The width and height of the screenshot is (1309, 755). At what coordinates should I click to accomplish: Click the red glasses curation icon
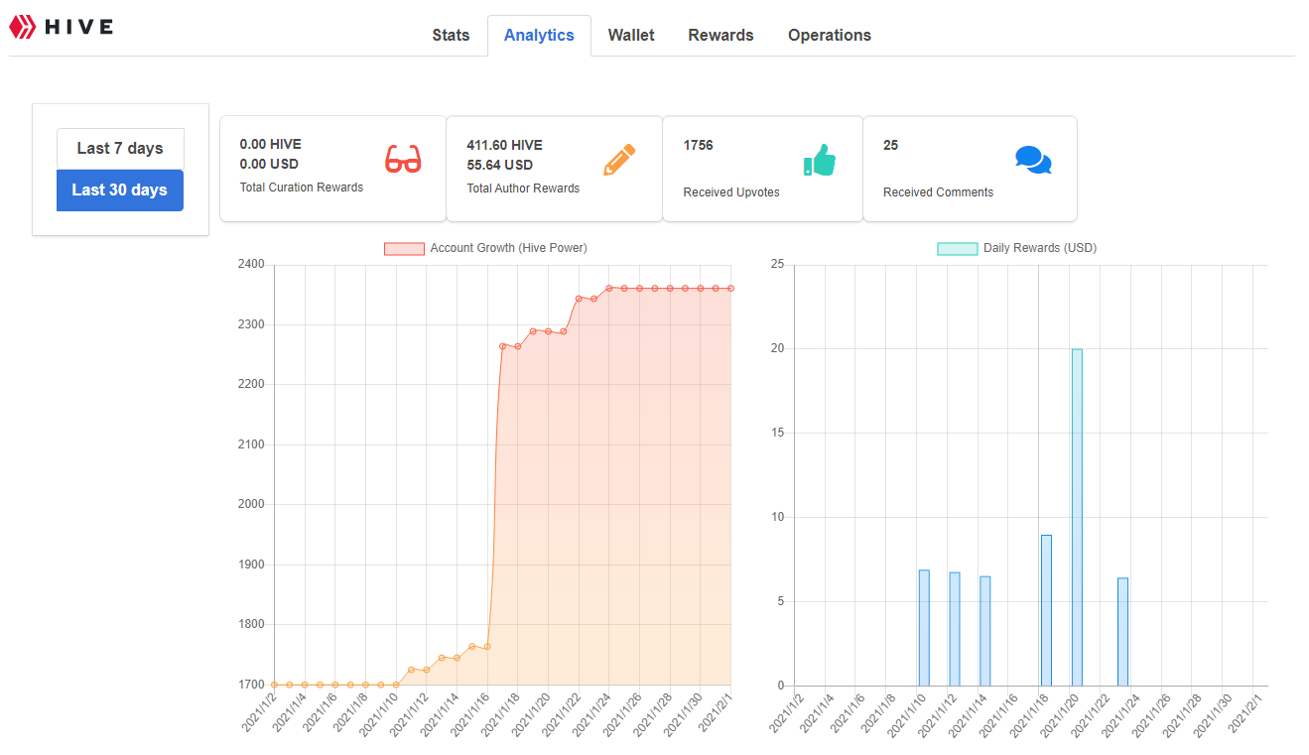pos(403,159)
